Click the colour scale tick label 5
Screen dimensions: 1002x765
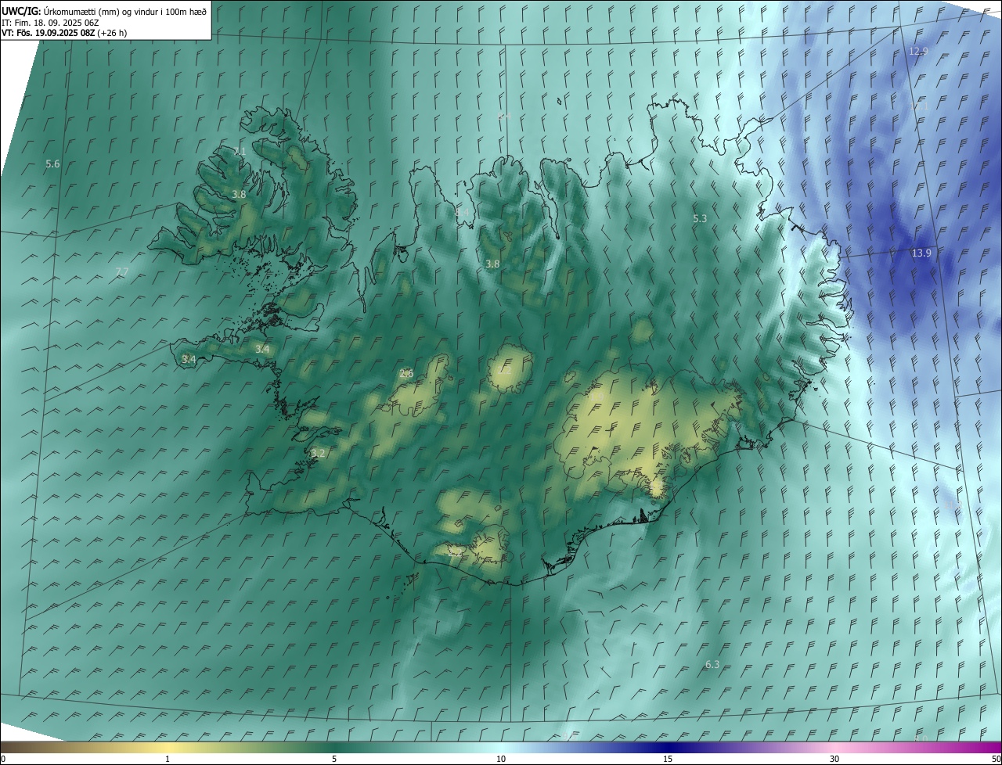tap(334, 759)
